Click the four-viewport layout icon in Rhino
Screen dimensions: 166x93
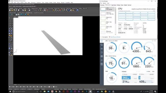point(45,10)
